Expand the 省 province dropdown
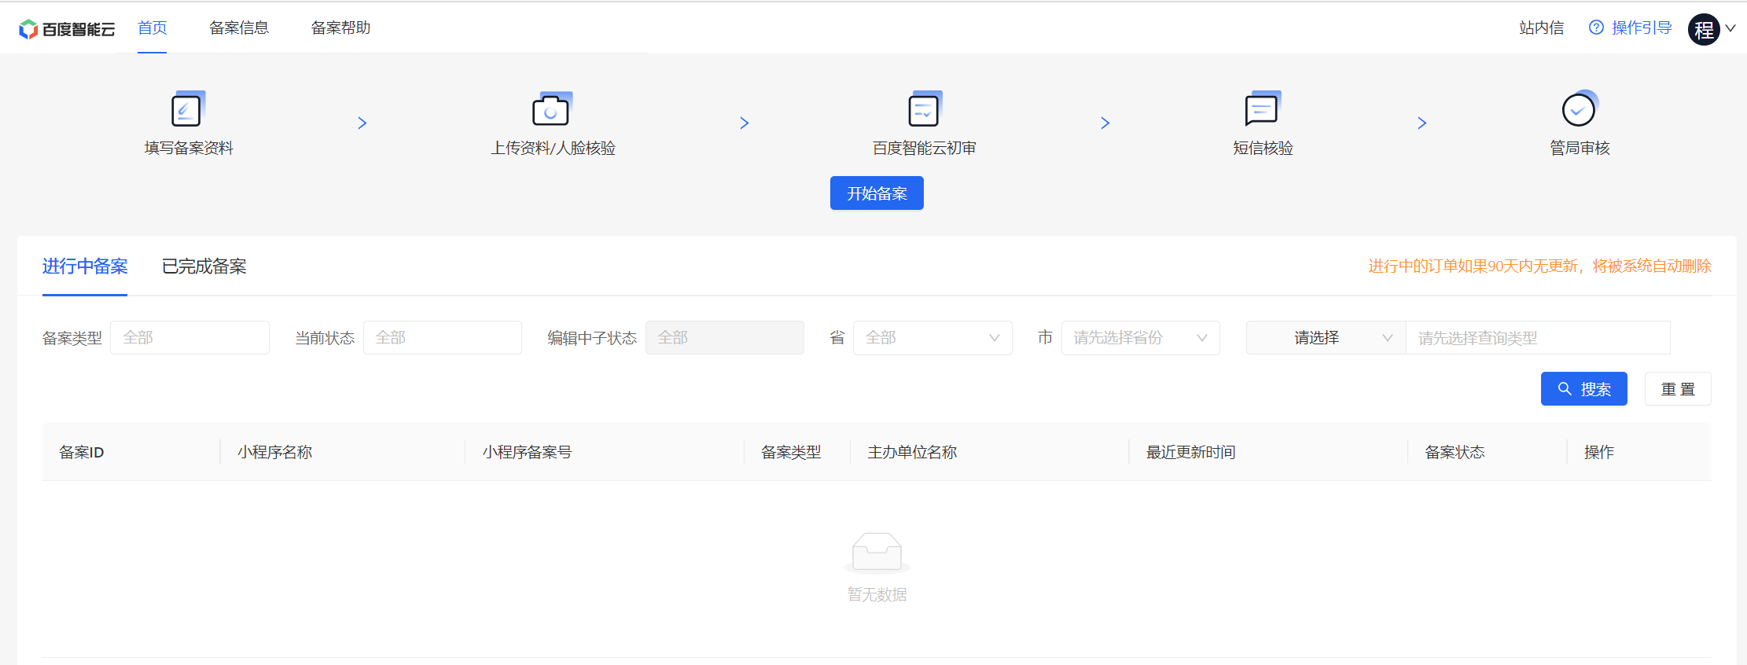This screenshot has height=665, width=1747. [932, 338]
